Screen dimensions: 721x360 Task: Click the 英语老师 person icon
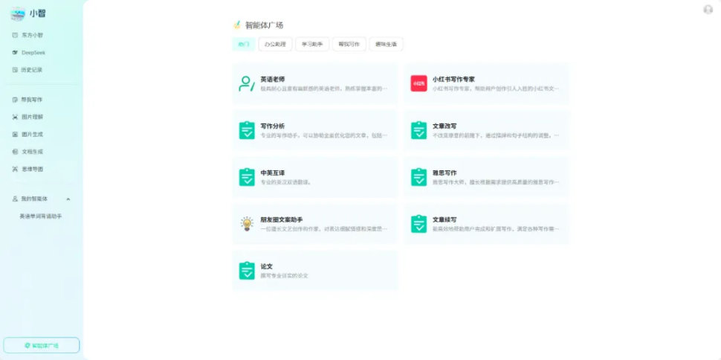click(x=247, y=83)
